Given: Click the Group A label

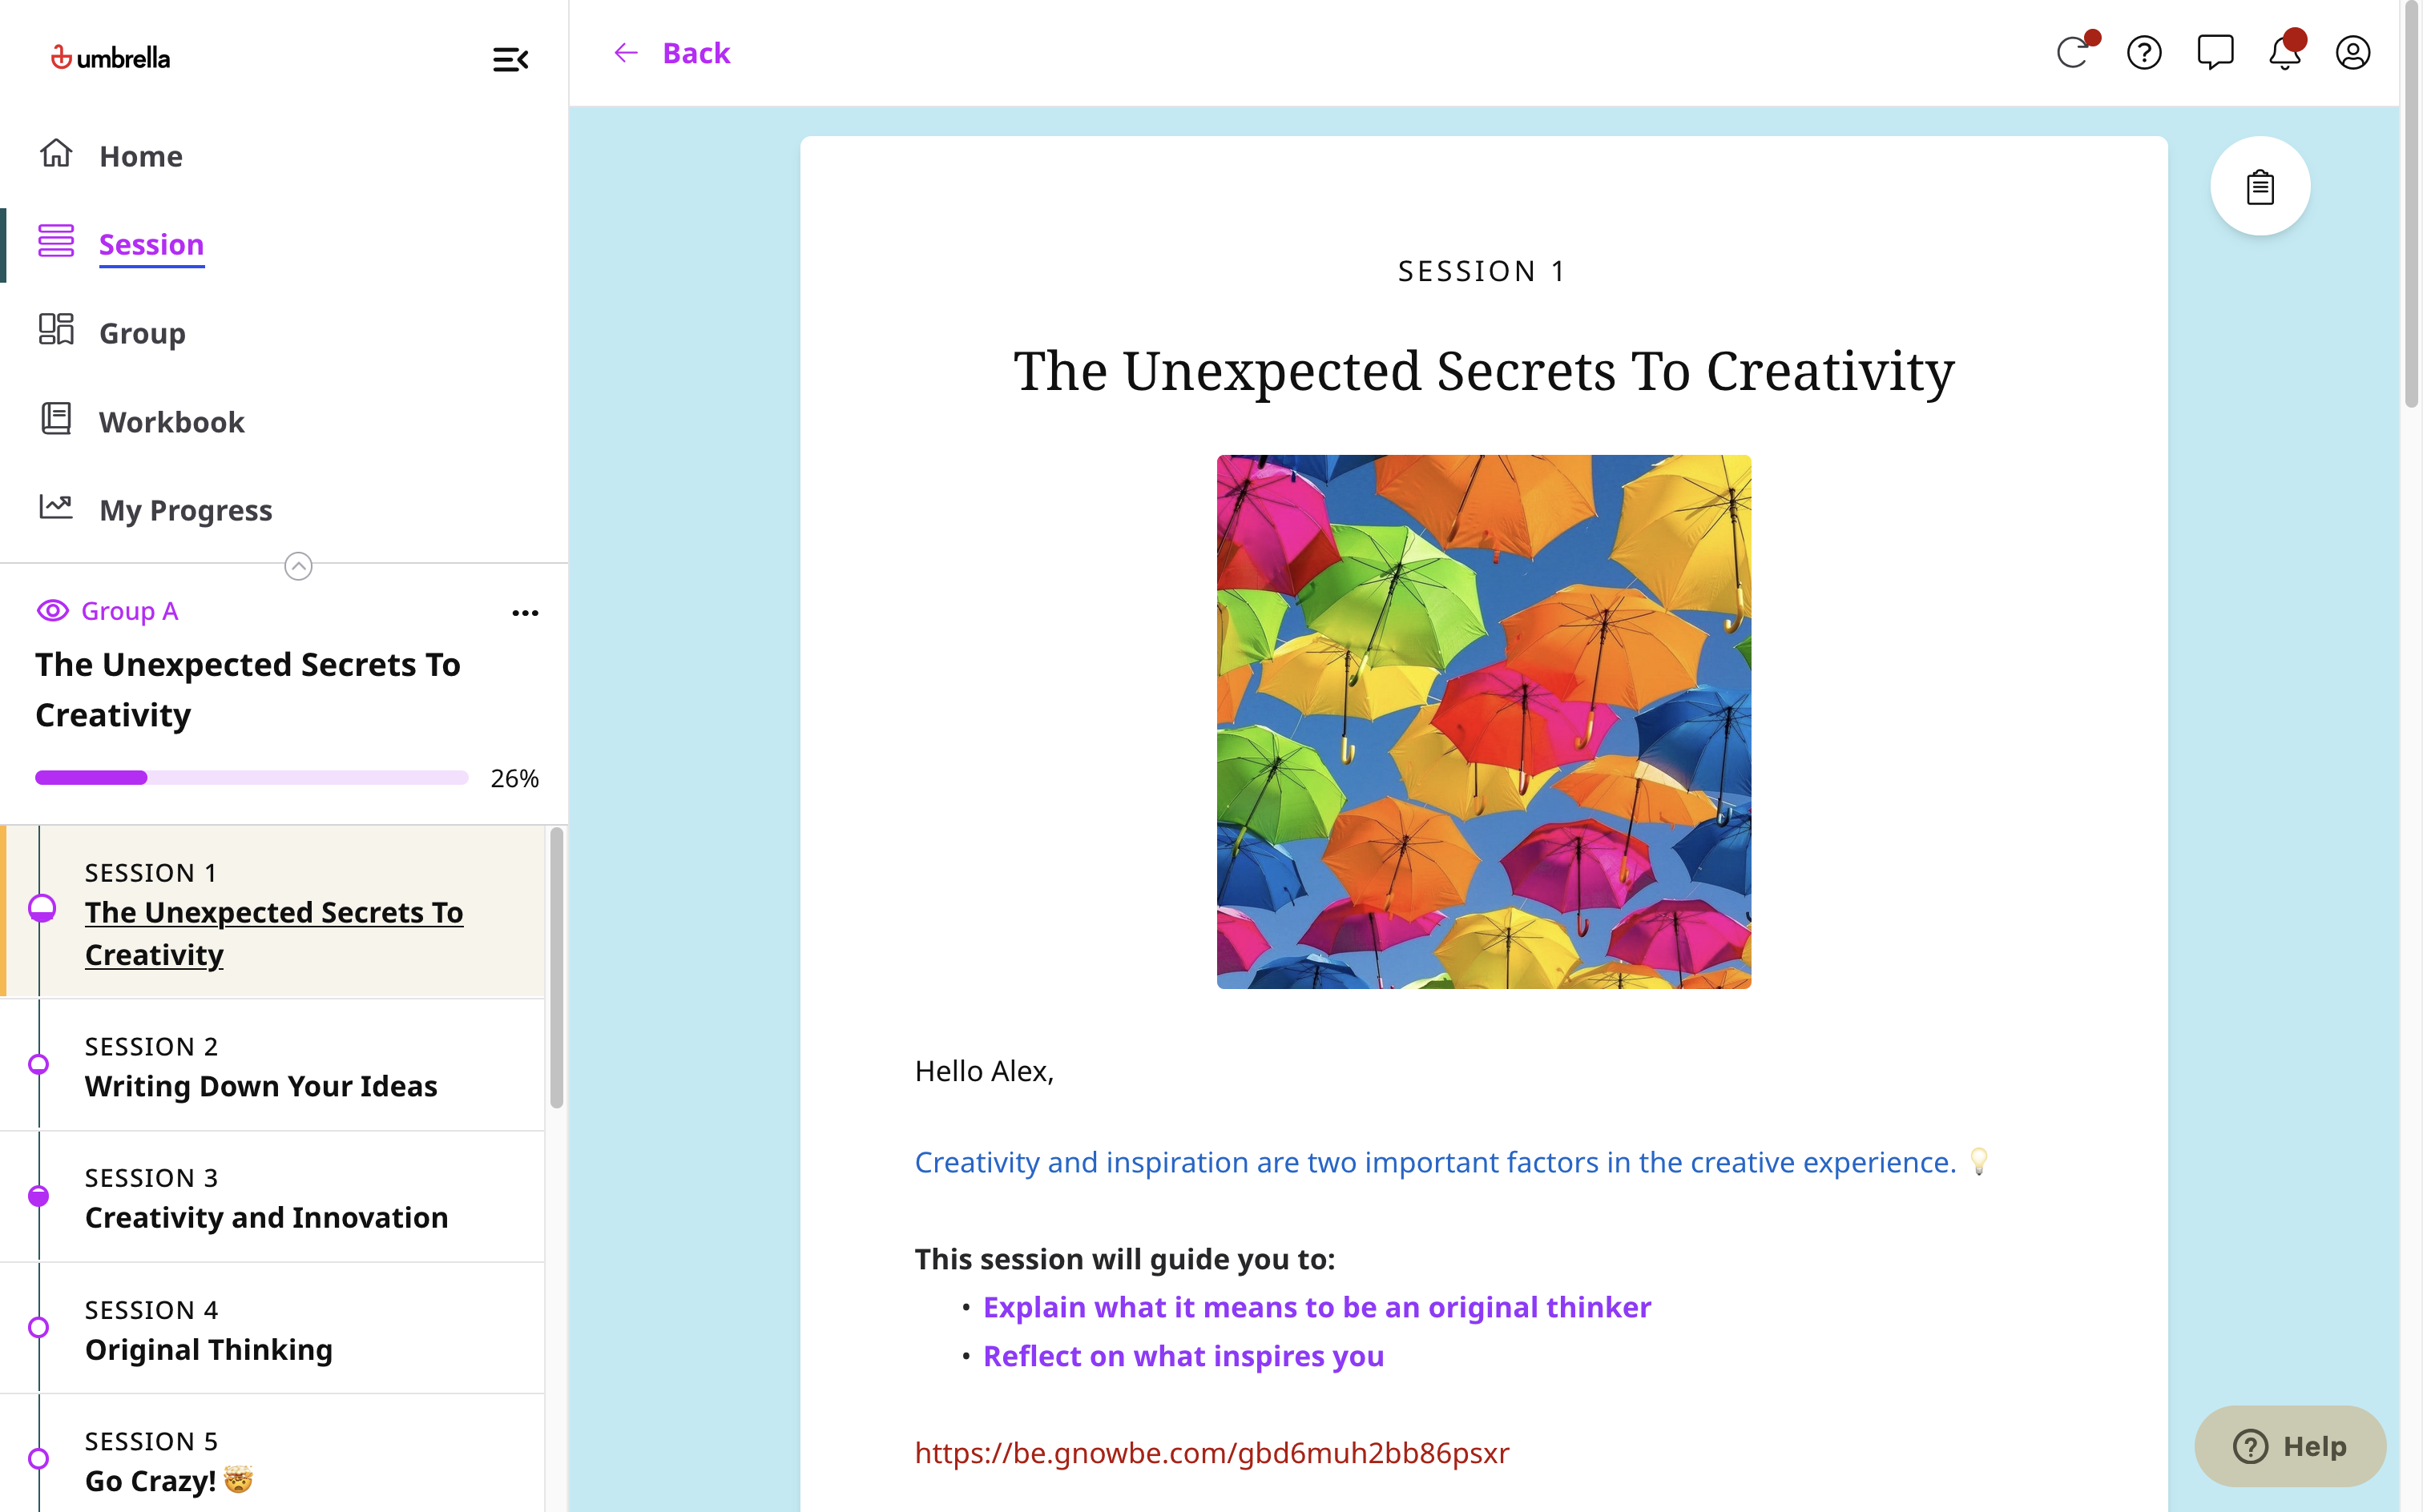Looking at the screenshot, I should pyautogui.click(x=129, y=611).
